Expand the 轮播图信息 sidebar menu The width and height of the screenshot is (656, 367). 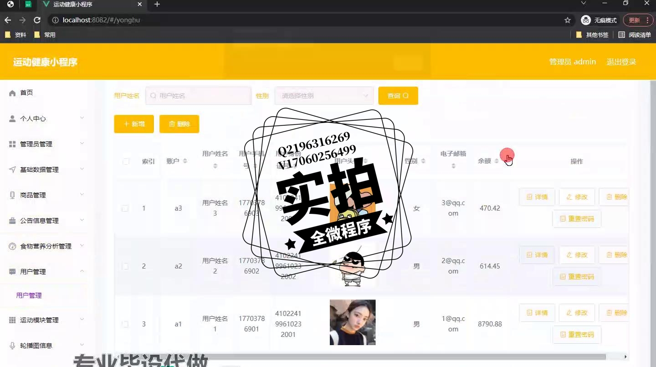(47, 346)
